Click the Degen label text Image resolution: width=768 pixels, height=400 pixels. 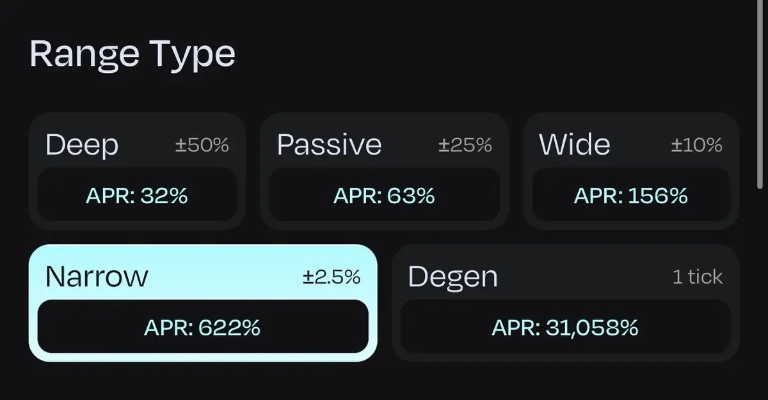coord(452,277)
